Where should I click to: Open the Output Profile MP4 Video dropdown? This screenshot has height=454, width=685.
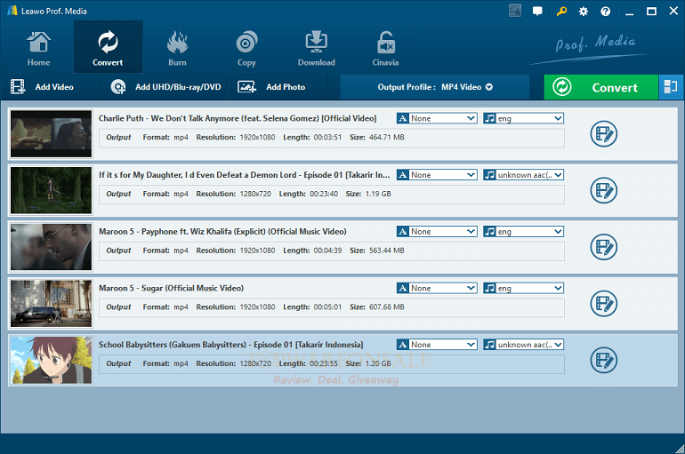pos(435,87)
